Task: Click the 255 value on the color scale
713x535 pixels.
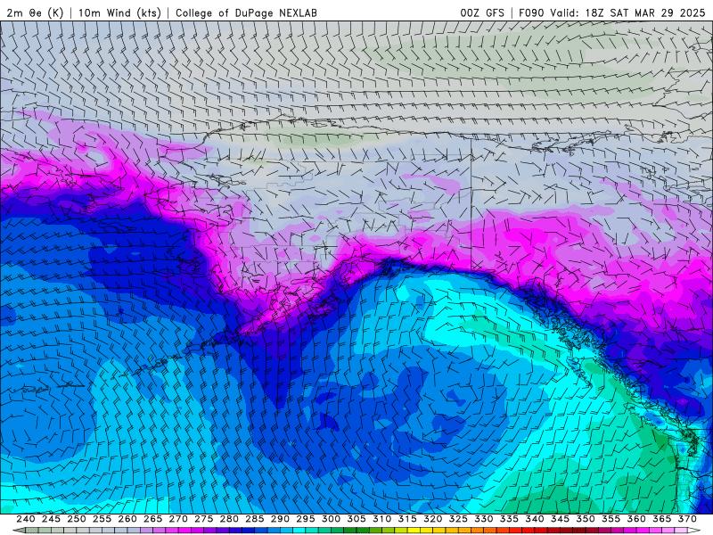Action: point(102,519)
